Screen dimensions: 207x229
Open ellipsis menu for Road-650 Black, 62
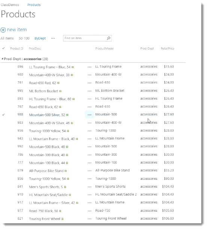click(90, 107)
